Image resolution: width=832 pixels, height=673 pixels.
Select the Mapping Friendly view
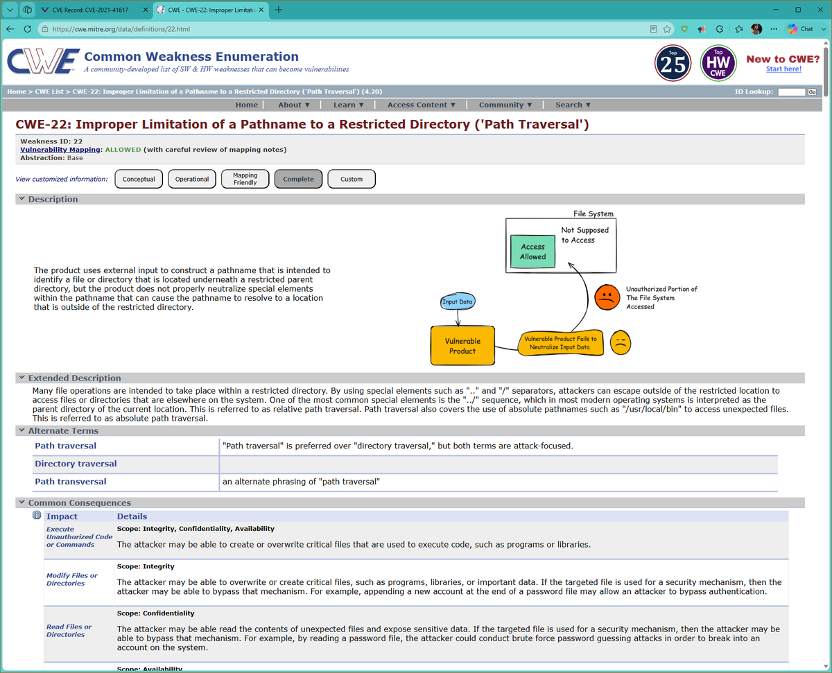(245, 179)
